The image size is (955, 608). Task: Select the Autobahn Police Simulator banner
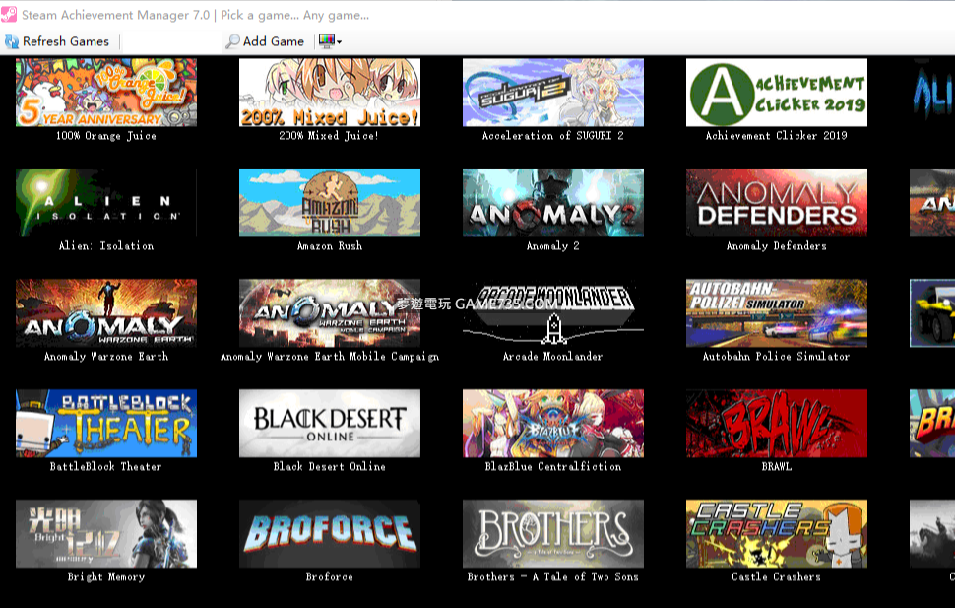(x=777, y=312)
